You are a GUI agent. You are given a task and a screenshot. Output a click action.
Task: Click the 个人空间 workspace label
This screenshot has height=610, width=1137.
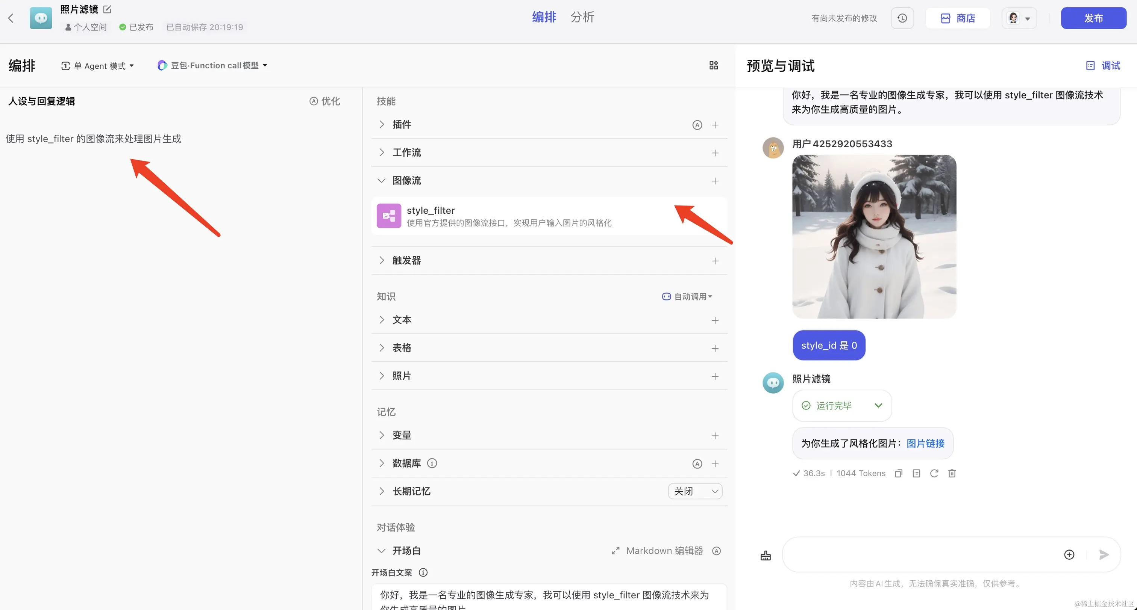tap(86, 27)
